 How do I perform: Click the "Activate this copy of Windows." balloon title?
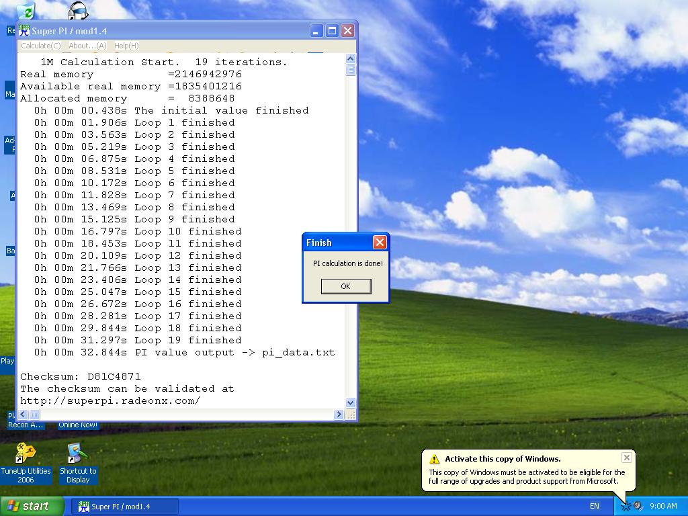pyautogui.click(x=503, y=459)
